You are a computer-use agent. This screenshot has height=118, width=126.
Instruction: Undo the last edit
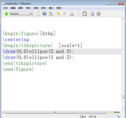tap(58, 14)
